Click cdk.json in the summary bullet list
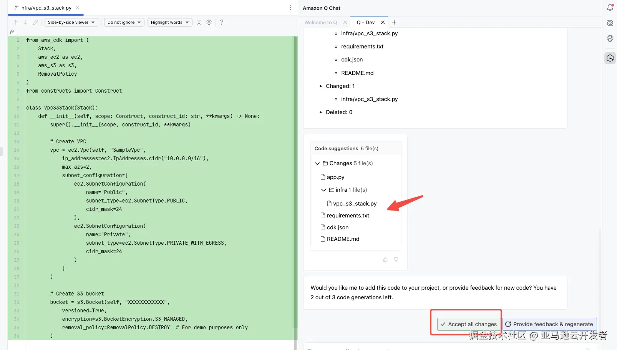This screenshot has height=350, width=617. click(352, 60)
